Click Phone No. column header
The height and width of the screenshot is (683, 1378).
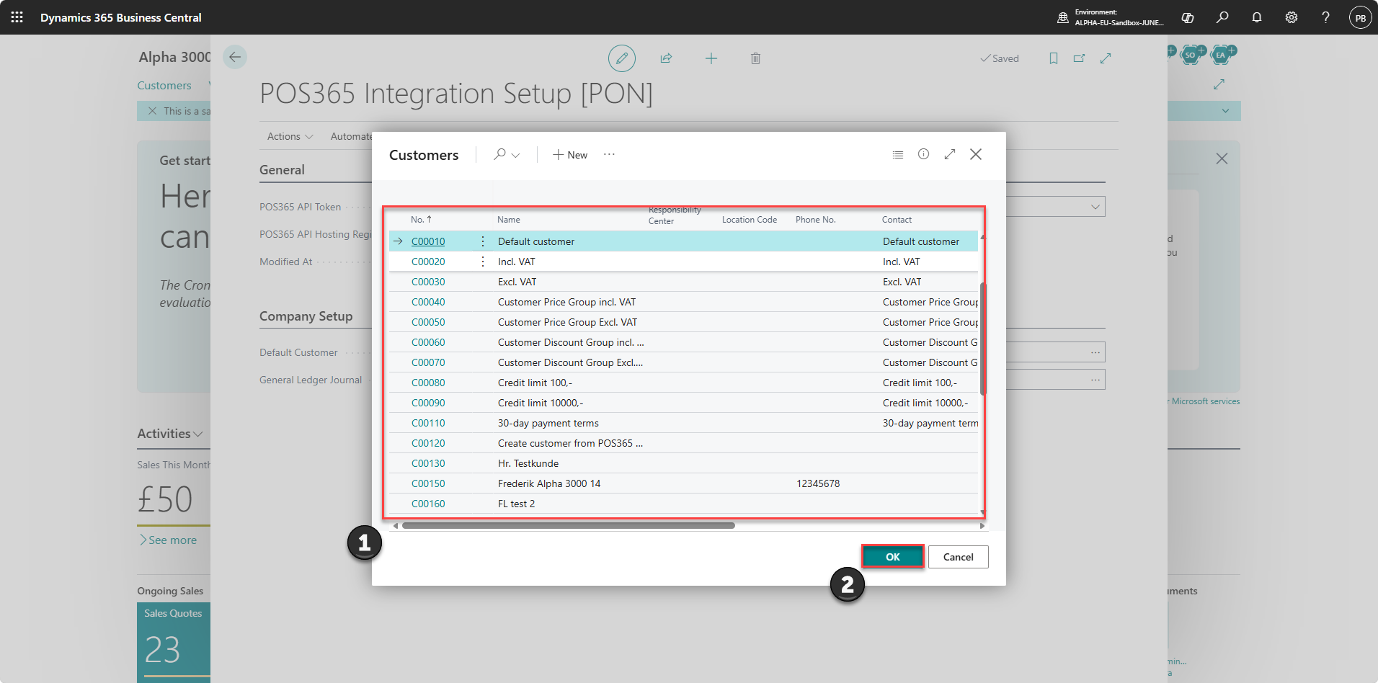(816, 220)
